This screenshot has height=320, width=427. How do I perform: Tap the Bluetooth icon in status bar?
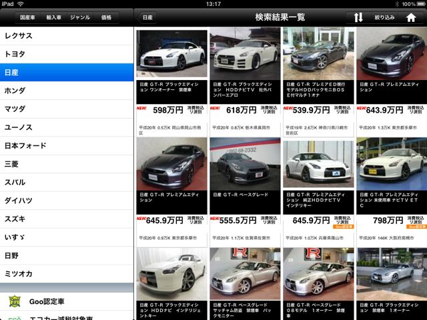397,4
